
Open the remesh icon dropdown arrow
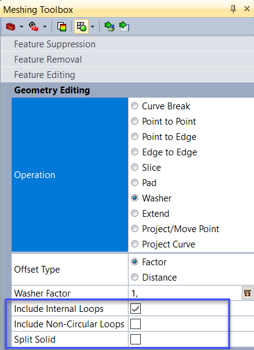[92, 27]
